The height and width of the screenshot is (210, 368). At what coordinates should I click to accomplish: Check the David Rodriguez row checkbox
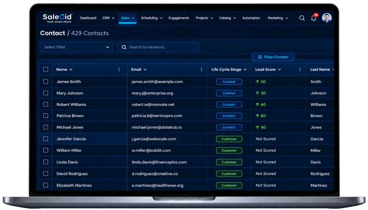pyautogui.click(x=46, y=173)
